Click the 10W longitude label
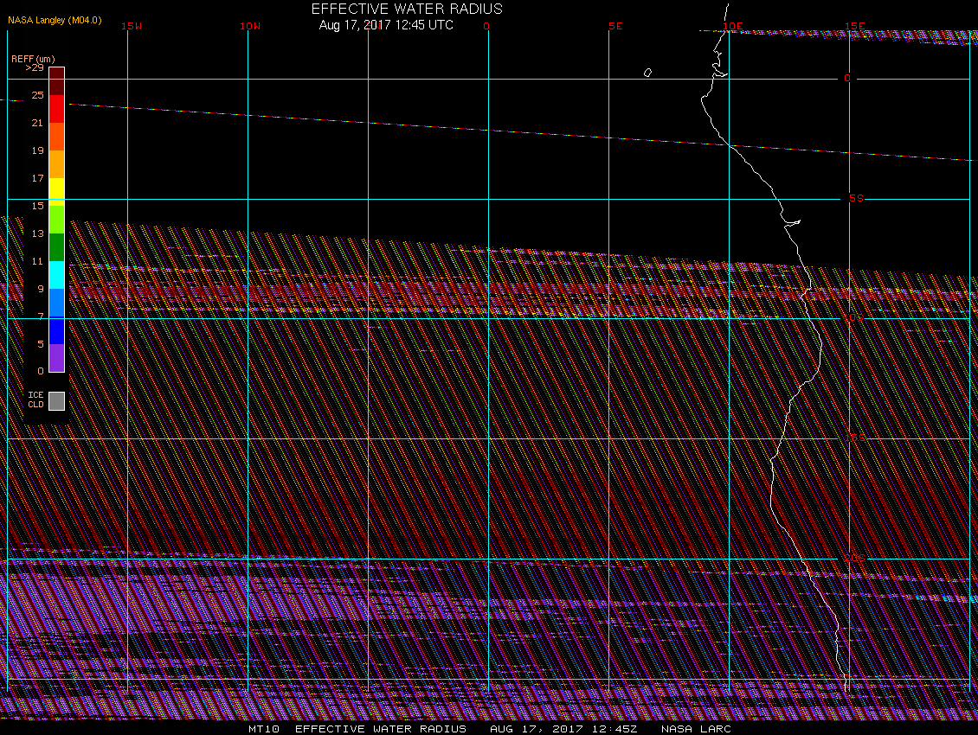978x735 pixels. pos(249,26)
